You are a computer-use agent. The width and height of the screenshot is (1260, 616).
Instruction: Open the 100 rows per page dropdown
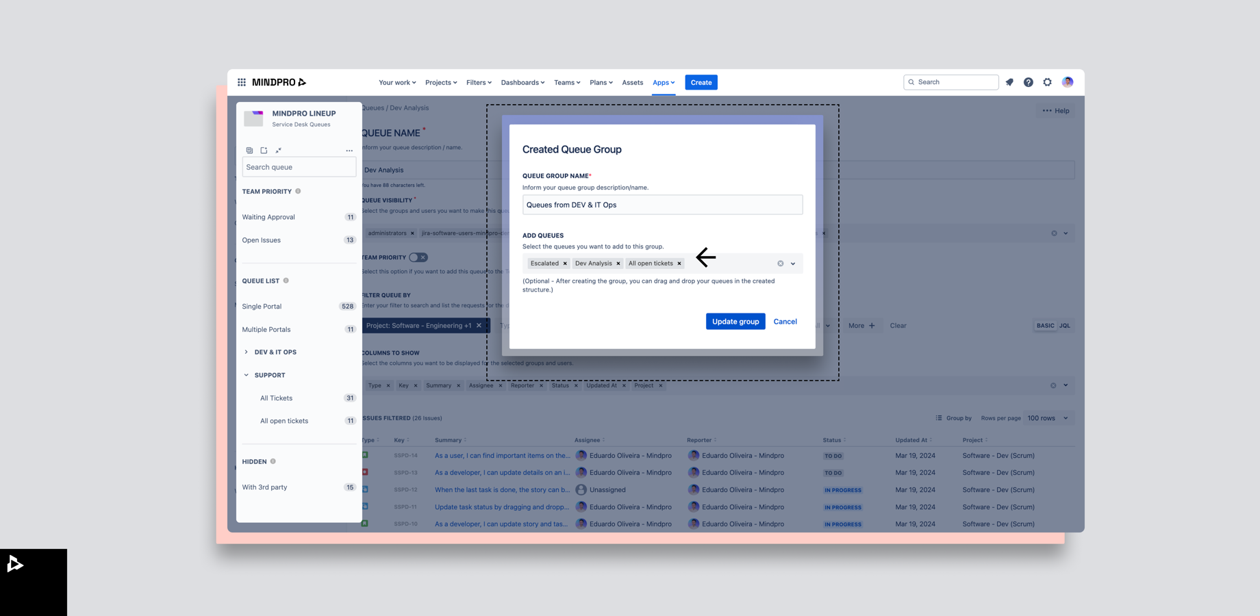1047,418
